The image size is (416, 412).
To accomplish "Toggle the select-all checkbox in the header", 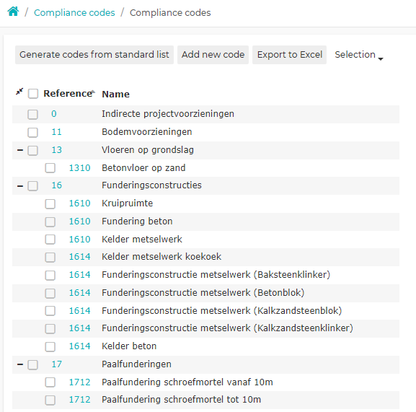I will pyautogui.click(x=33, y=94).
